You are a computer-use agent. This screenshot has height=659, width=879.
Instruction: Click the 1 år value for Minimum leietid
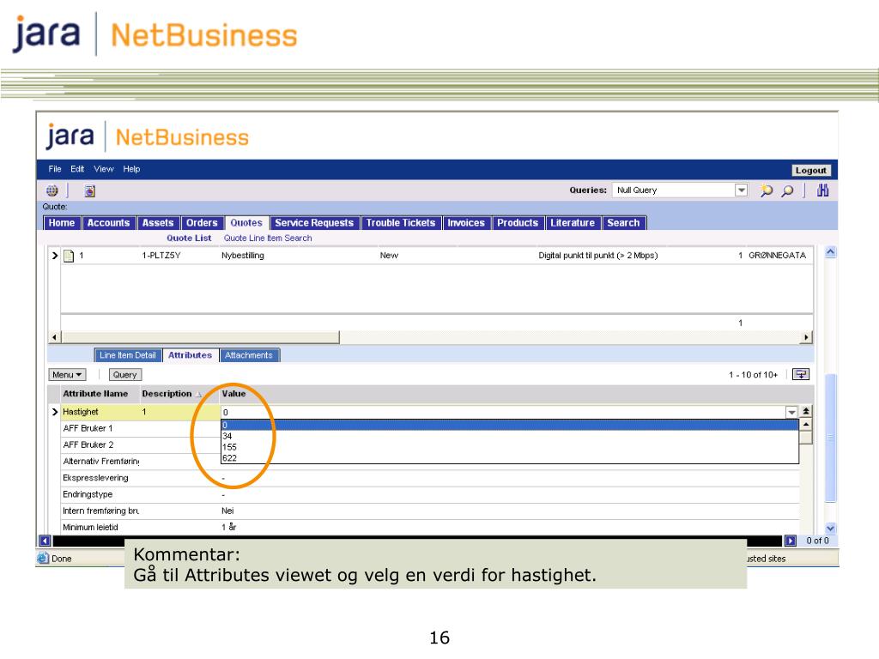point(229,528)
